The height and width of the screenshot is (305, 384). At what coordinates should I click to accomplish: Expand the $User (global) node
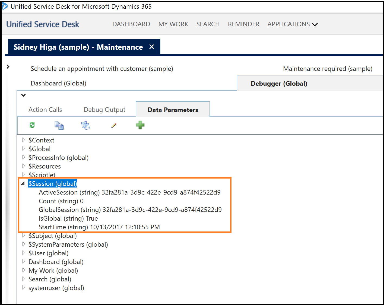(24, 253)
